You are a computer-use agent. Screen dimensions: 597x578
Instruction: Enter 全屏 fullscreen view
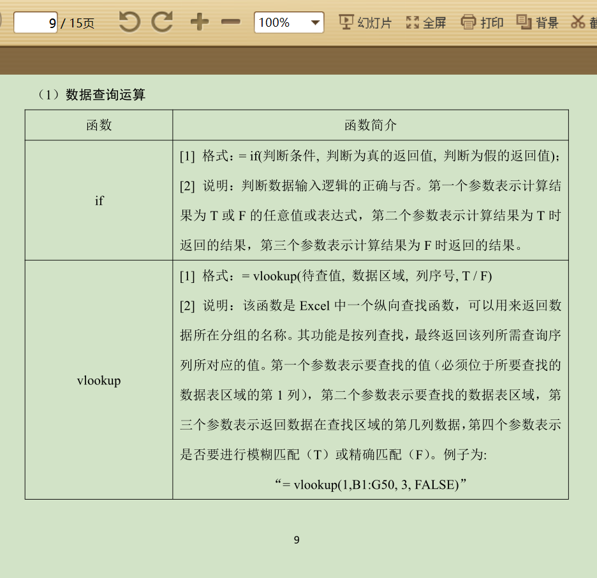[x=425, y=22]
